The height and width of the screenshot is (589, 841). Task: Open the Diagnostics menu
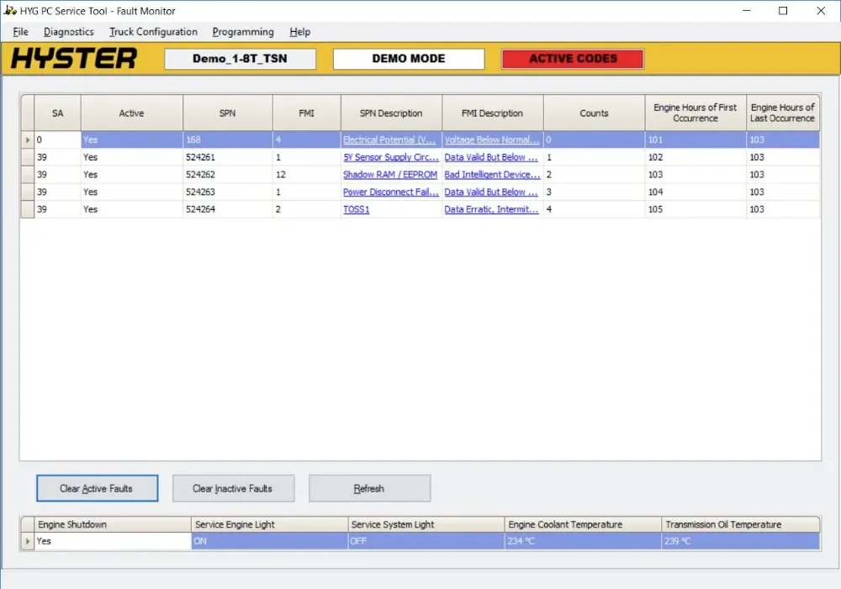(69, 32)
